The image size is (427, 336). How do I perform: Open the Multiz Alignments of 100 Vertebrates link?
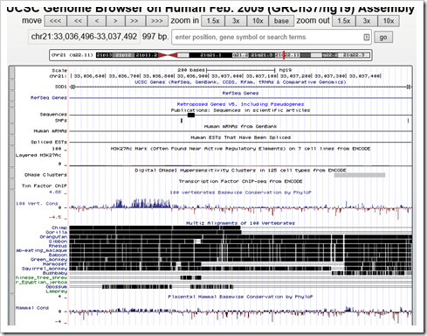click(x=240, y=223)
